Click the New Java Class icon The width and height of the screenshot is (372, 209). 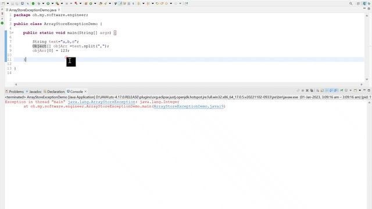(91, 3)
